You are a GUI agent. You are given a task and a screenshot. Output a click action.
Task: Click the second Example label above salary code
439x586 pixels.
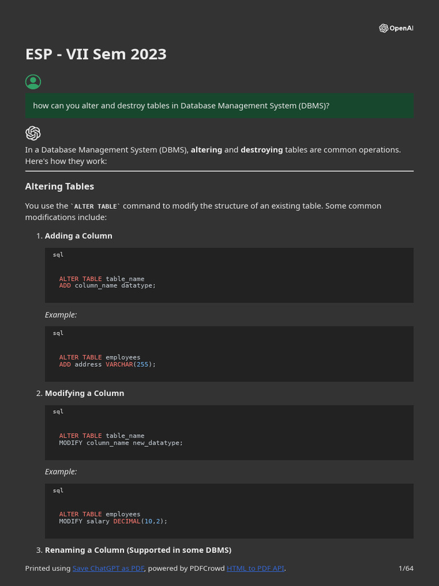click(61, 472)
